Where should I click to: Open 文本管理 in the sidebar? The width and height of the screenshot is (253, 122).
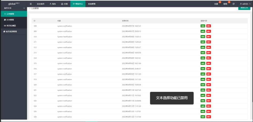[x=10, y=20]
